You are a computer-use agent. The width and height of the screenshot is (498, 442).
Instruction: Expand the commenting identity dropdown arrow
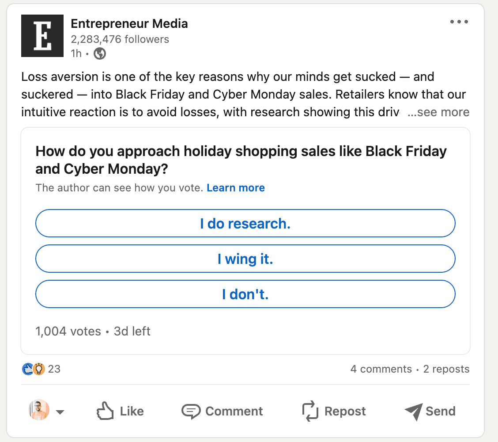tap(60, 411)
